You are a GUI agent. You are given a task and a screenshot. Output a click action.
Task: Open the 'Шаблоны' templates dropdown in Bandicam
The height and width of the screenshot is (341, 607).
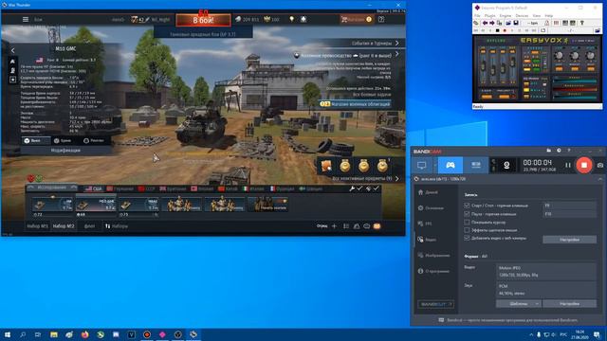point(519,304)
